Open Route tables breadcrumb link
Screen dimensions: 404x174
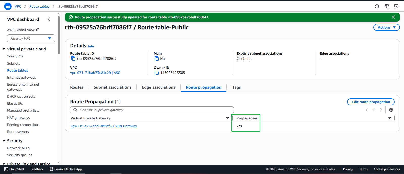[39, 6]
